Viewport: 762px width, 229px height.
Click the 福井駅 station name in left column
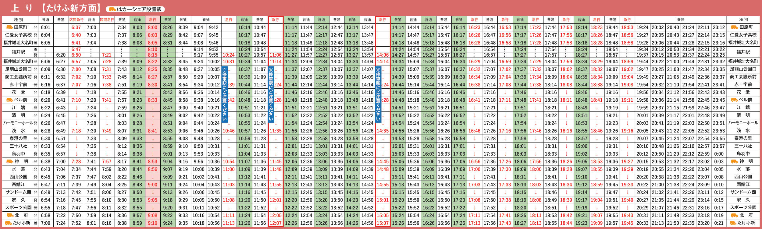click(x=18, y=52)
